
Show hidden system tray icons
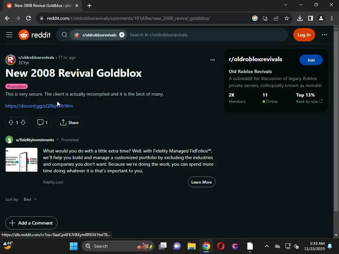pyautogui.click(x=267, y=246)
